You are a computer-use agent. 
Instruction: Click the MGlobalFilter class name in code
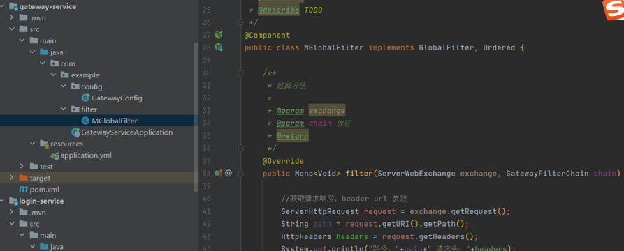click(333, 47)
